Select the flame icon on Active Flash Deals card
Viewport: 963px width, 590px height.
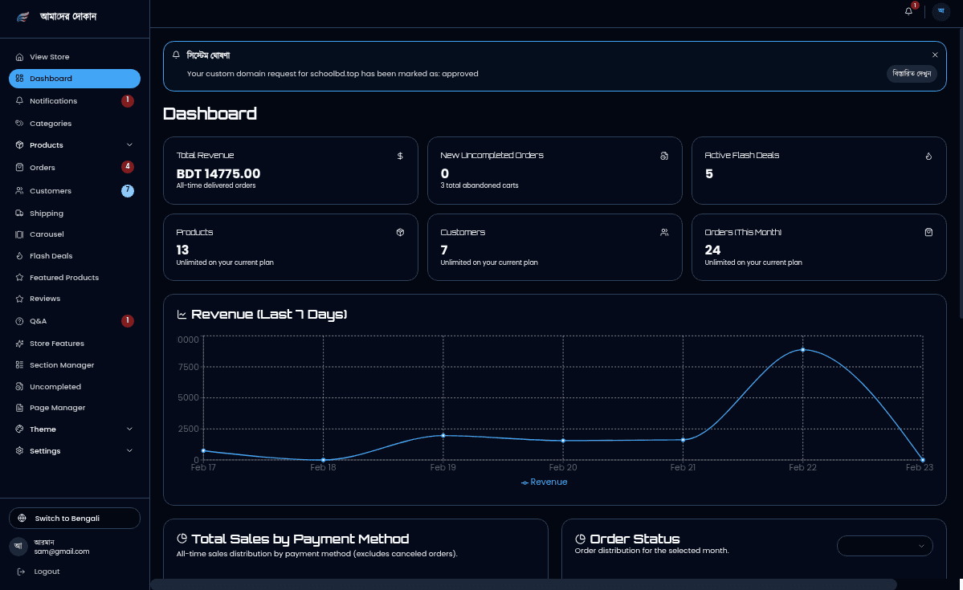[928, 157]
